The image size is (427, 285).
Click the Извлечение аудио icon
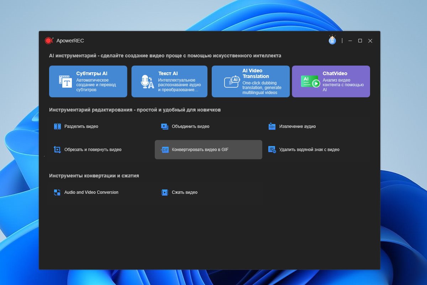pos(272,126)
